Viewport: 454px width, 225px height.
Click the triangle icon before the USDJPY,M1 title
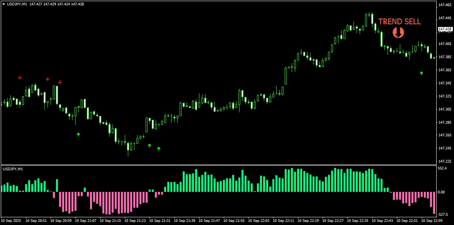point(4,4)
